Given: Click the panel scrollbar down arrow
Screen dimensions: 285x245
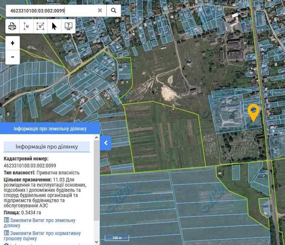Looking at the screenshot, I should point(96,242).
